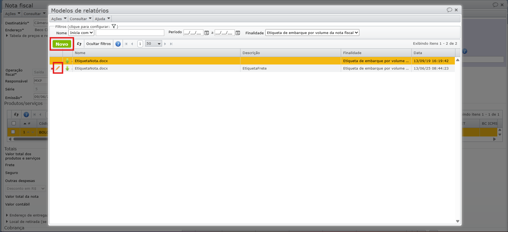Click the refresh icon beside the Novo button
The height and width of the screenshot is (232, 508).
pyautogui.click(x=79, y=44)
